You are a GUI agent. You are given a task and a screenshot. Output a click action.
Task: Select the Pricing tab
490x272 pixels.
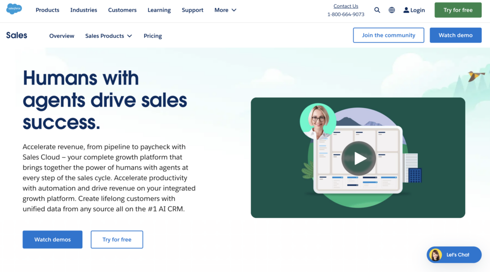point(153,36)
